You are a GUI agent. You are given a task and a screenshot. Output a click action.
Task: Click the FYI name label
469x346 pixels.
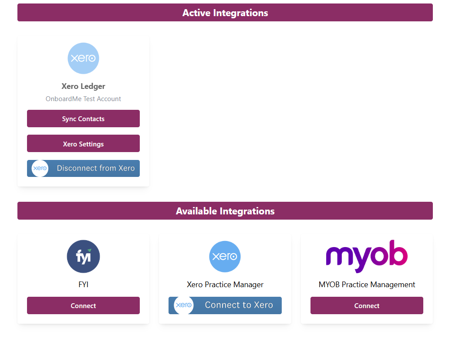click(x=83, y=285)
